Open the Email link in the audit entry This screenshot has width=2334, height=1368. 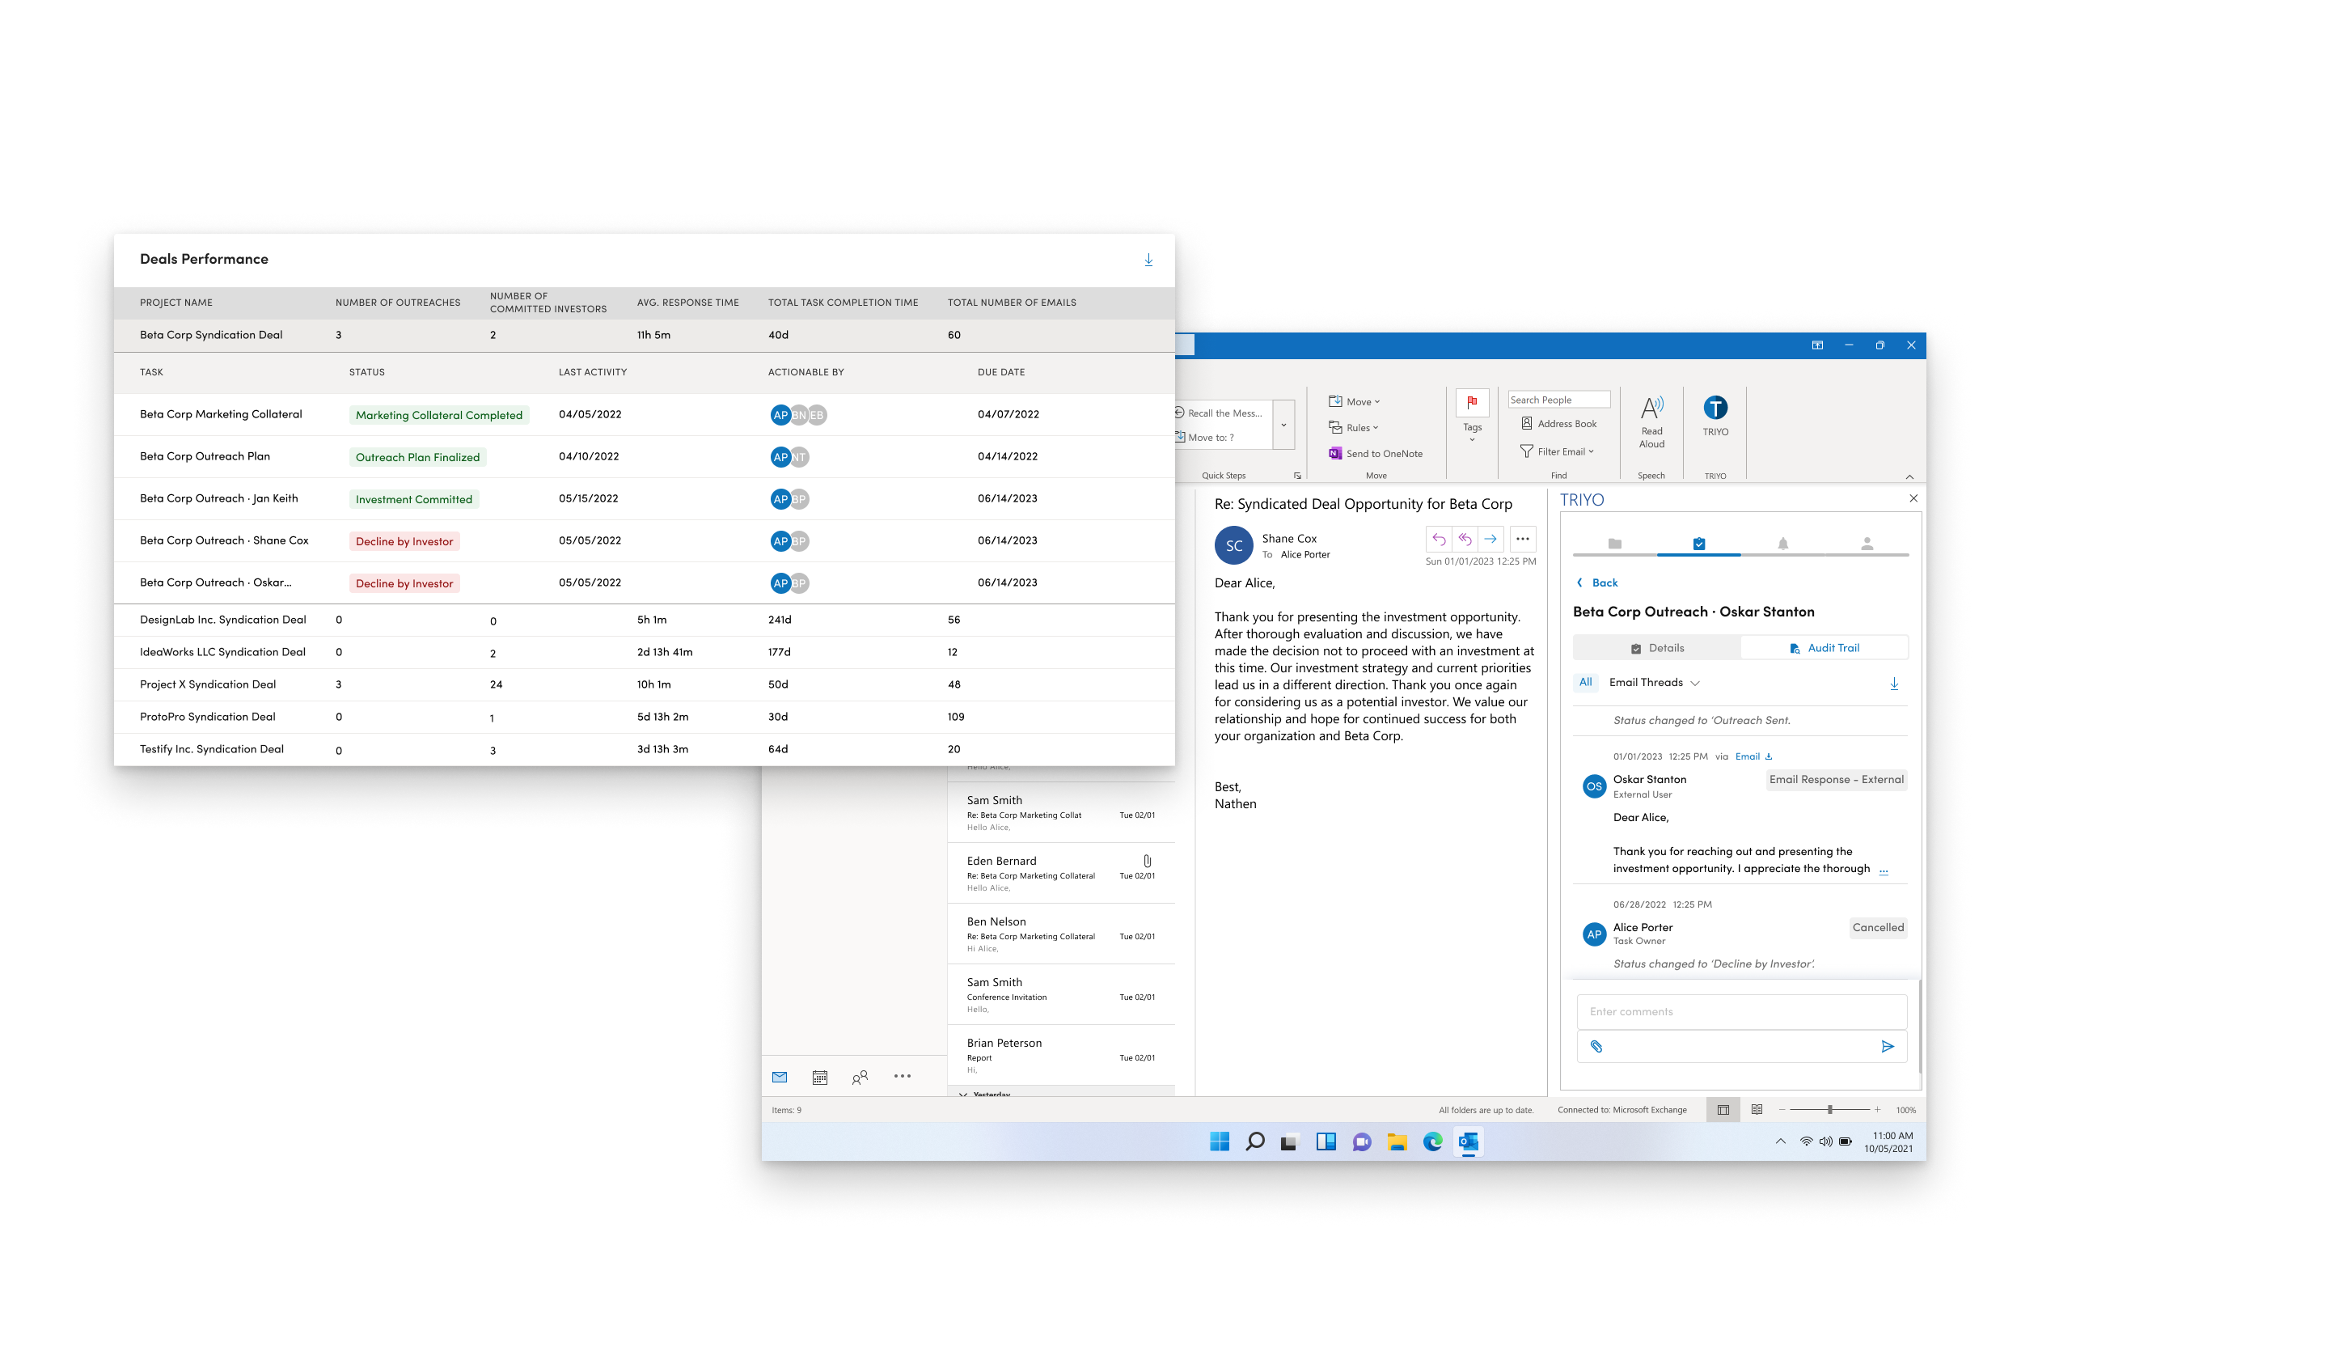click(1753, 756)
